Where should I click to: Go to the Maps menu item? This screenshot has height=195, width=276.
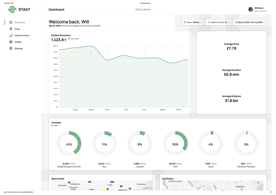17,29
